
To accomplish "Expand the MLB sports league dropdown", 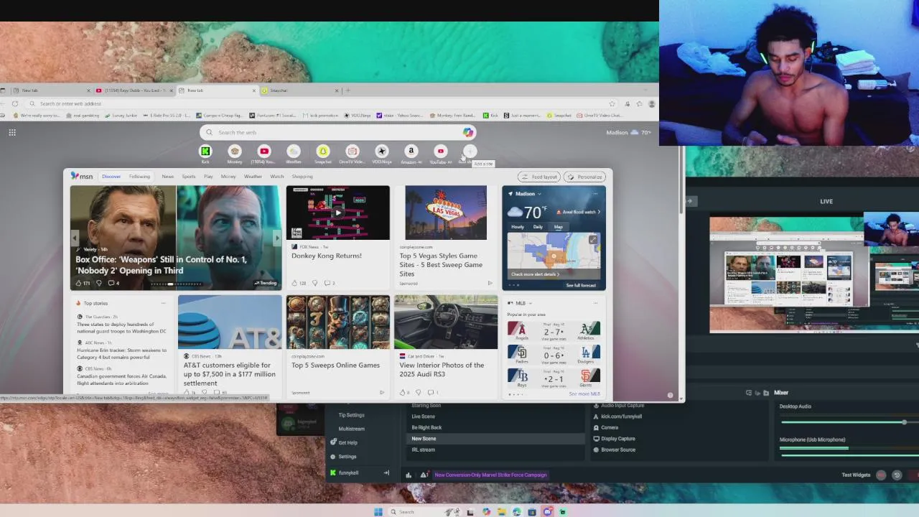I will click(531, 303).
